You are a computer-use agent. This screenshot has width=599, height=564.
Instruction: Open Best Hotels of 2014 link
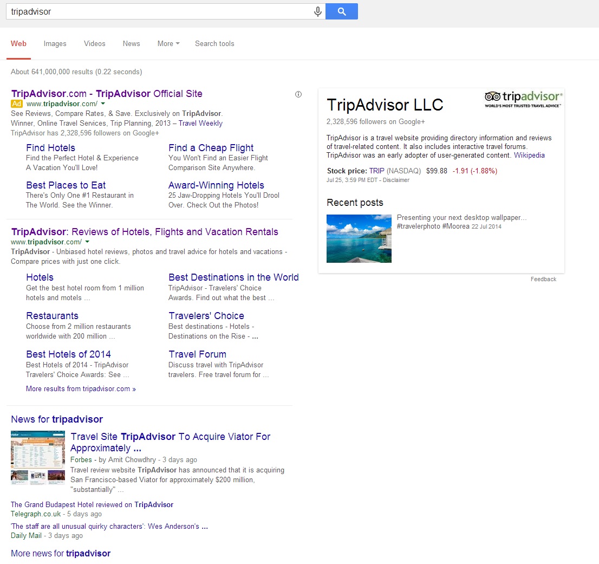(x=68, y=354)
